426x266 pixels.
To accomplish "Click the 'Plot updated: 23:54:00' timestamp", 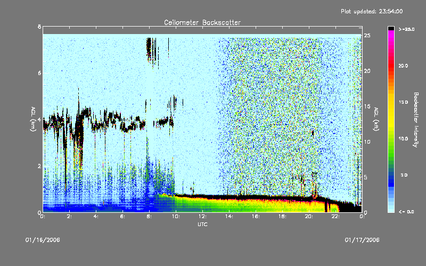I will [x=372, y=11].
